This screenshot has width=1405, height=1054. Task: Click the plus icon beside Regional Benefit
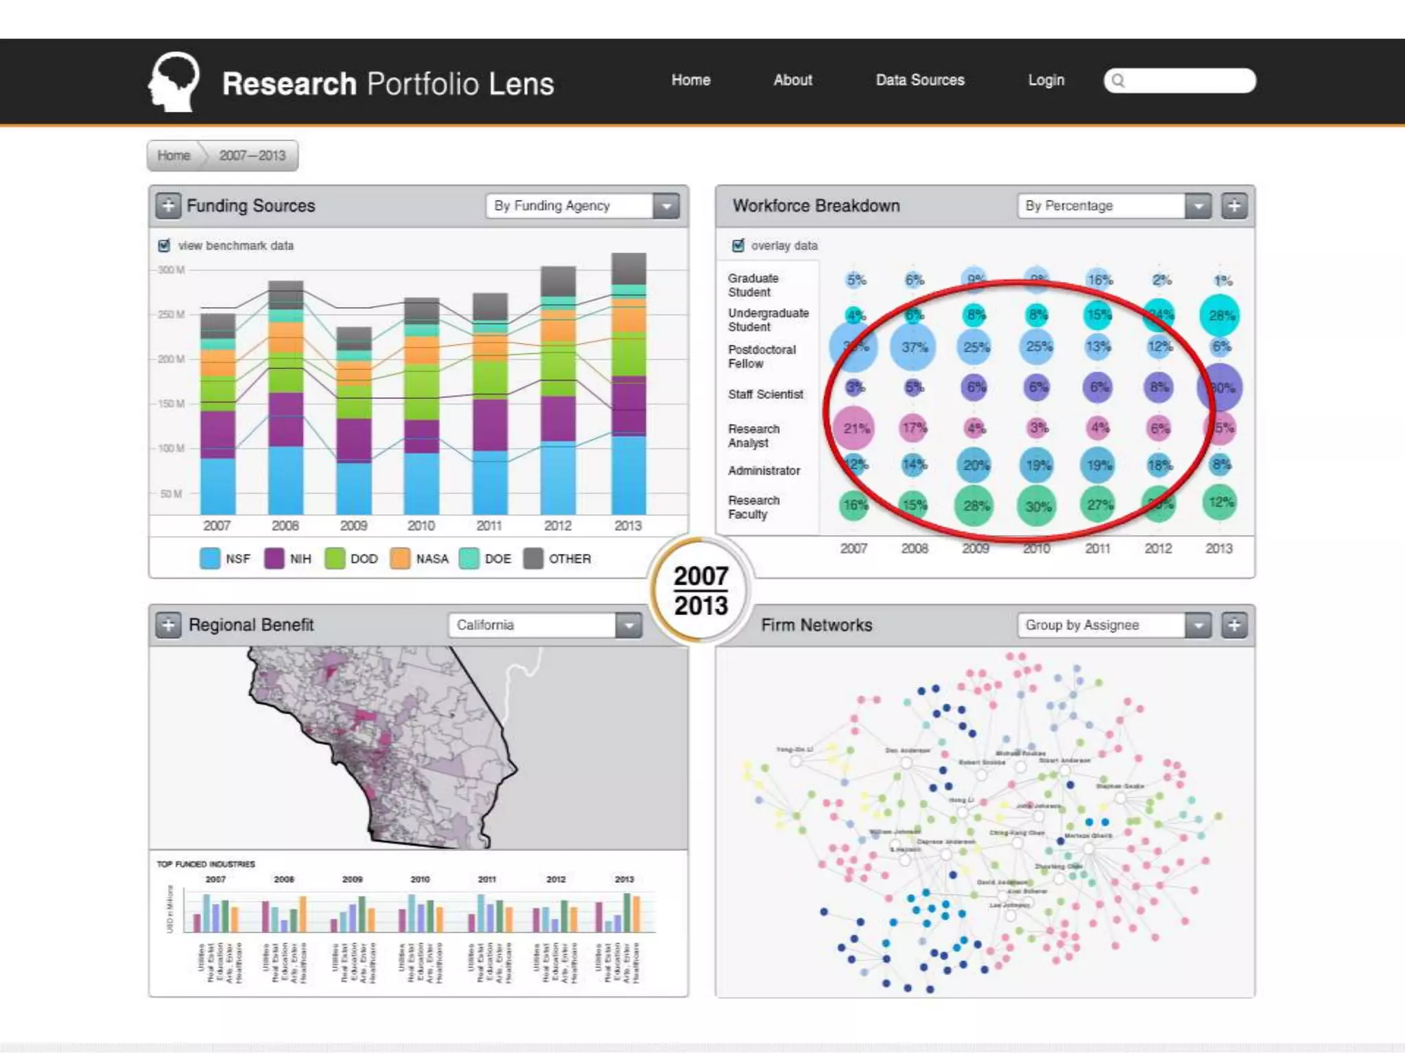coord(168,625)
